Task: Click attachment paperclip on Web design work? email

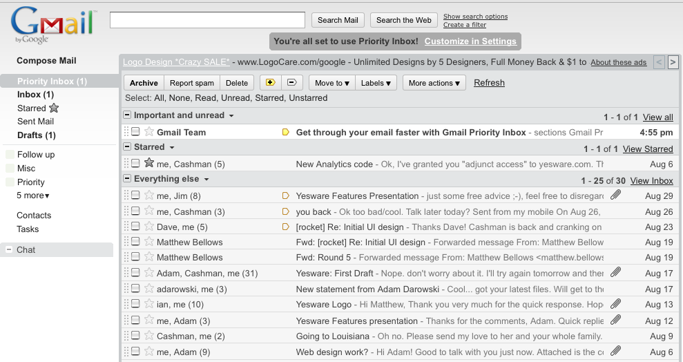Action: point(615,351)
